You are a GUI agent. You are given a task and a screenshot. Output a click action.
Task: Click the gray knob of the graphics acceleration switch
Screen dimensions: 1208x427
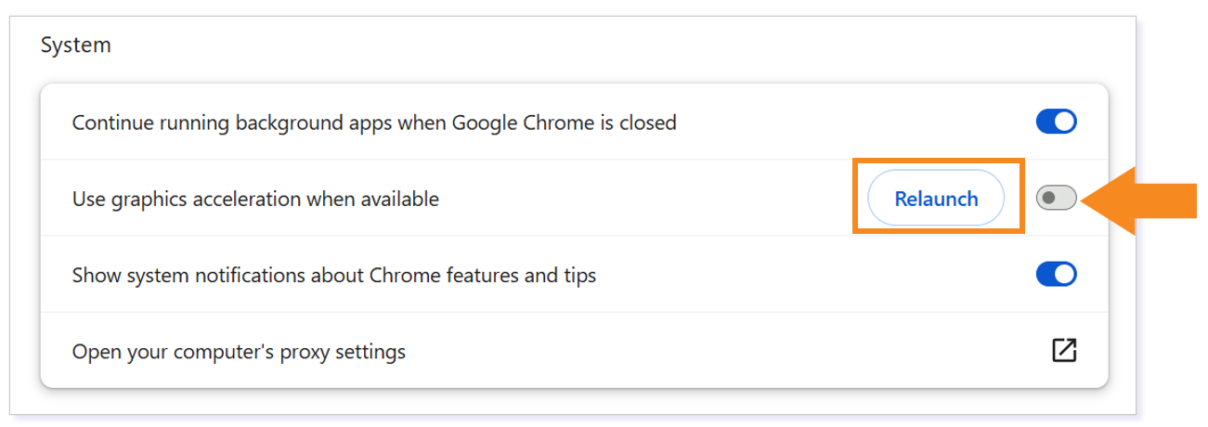pos(1047,198)
